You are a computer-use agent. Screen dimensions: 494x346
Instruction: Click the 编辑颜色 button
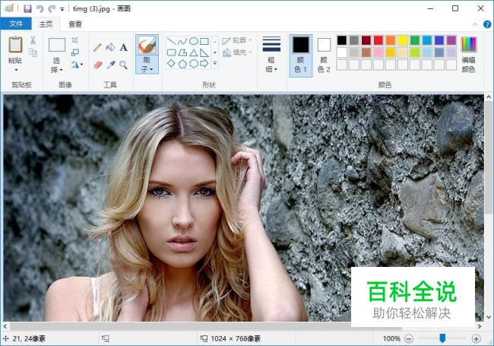(469, 54)
